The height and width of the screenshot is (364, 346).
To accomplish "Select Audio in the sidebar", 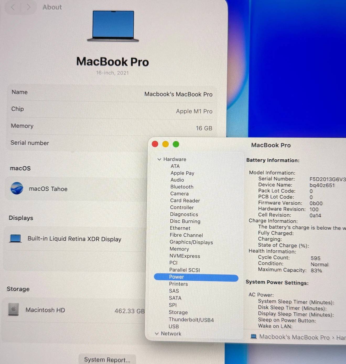I will click(177, 180).
